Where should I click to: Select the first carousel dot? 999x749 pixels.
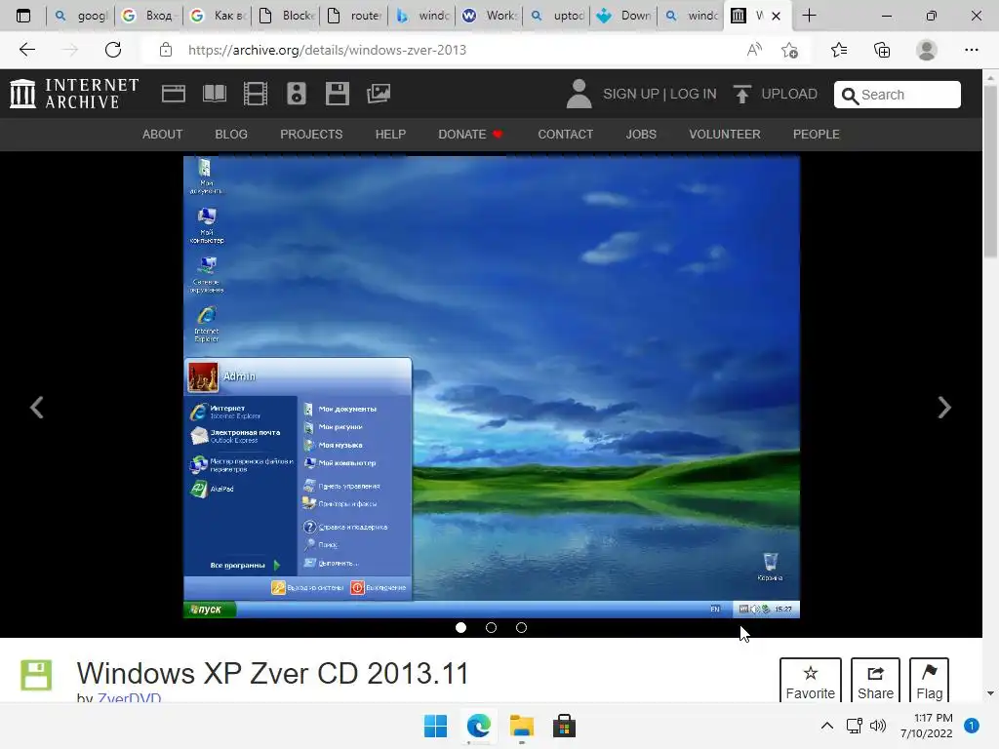[x=460, y=627]
